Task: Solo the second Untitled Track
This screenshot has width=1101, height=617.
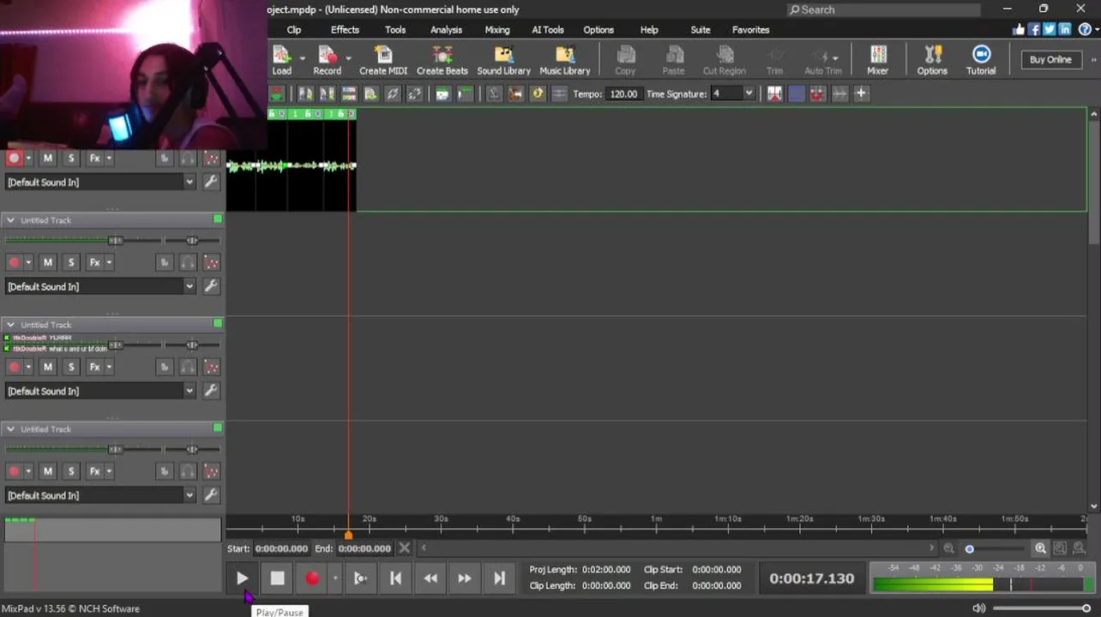Action: tap(71, 262)
